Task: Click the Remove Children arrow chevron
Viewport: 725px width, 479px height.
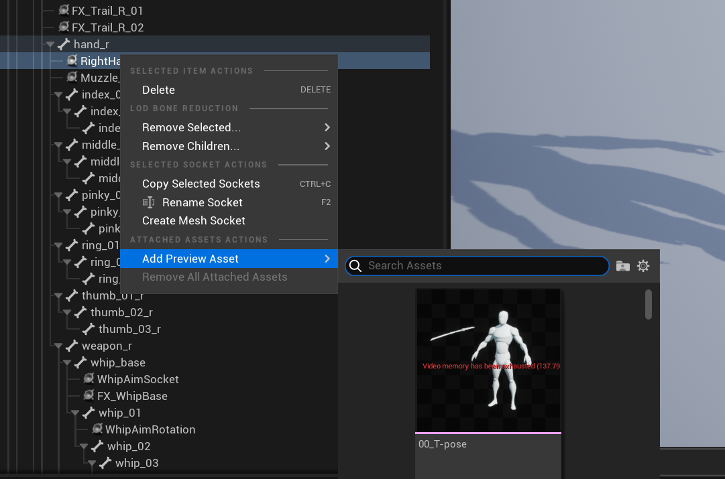Action: [327, 146]
